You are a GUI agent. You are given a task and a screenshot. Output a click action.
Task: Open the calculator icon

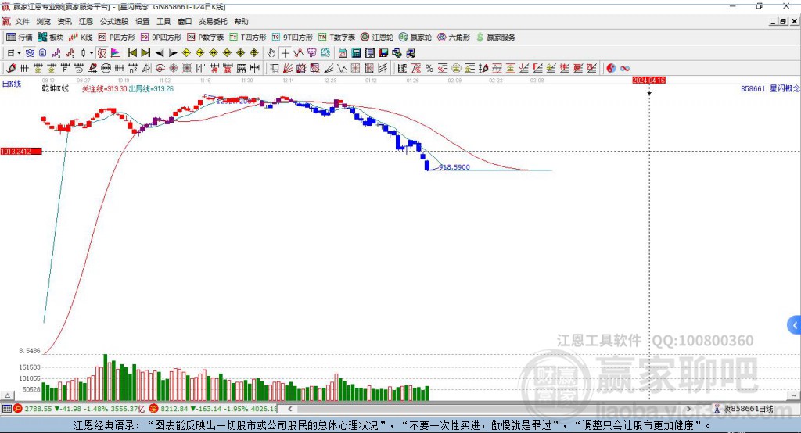point(357,53)
